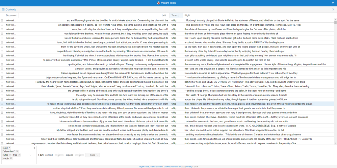This screenshot has width=337, height=168.
Task: Open the Contexts panel help icon
Action: tap(333, 10)
